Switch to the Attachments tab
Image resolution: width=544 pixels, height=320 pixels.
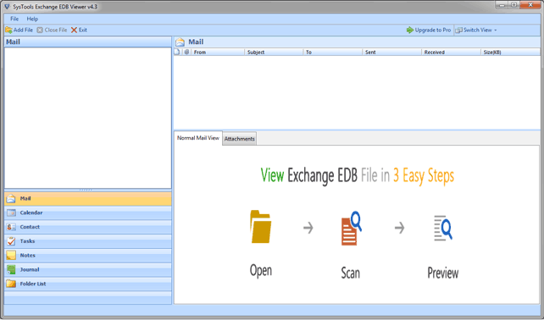pyautogui.click(x=240, y=139)
